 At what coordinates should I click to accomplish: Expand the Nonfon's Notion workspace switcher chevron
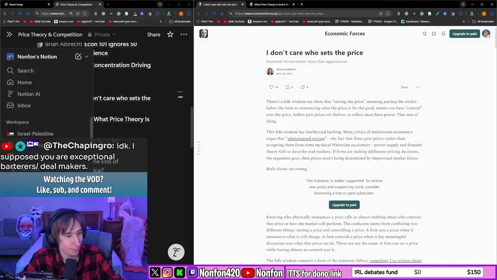(86, 56)
